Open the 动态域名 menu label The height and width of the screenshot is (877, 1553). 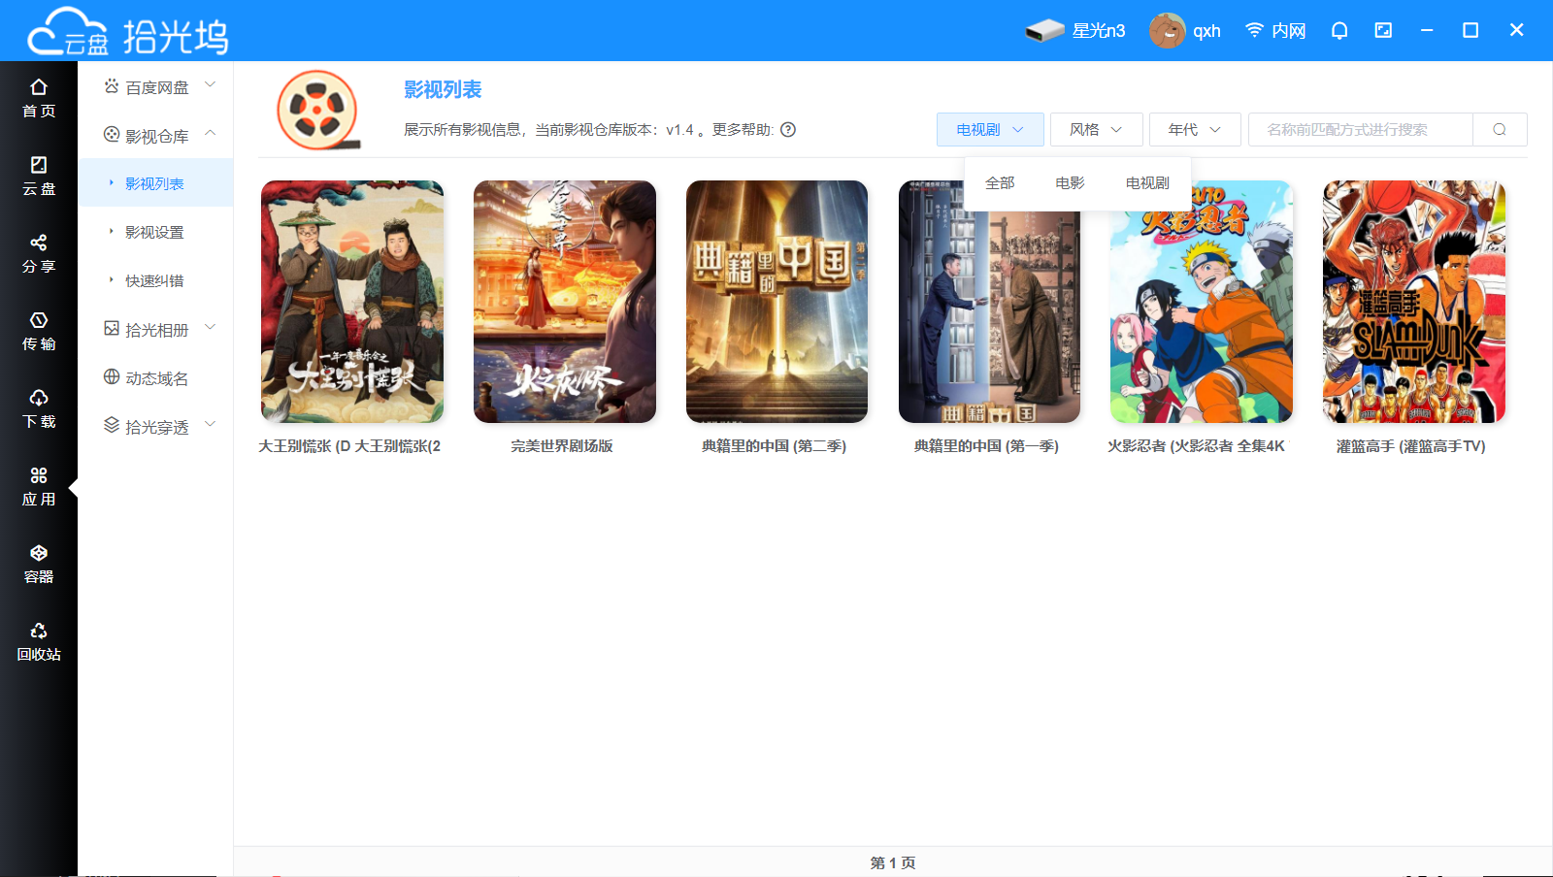click(157, 378)
